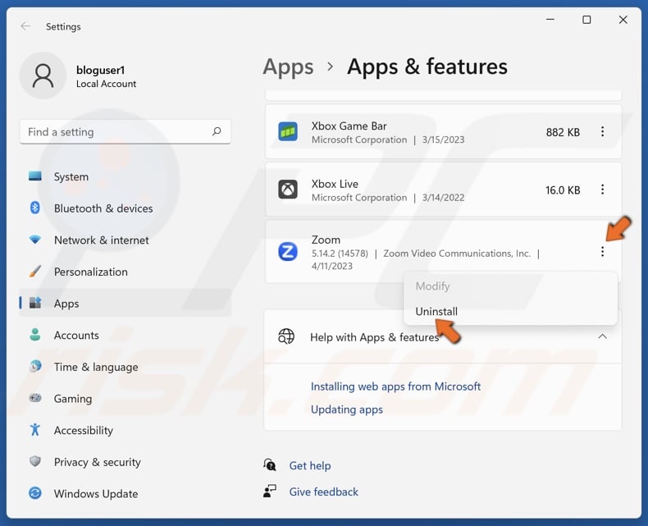Click the Privacy & security shield icon
Screen dimensions: 648x526
click(x=35, y=461)
